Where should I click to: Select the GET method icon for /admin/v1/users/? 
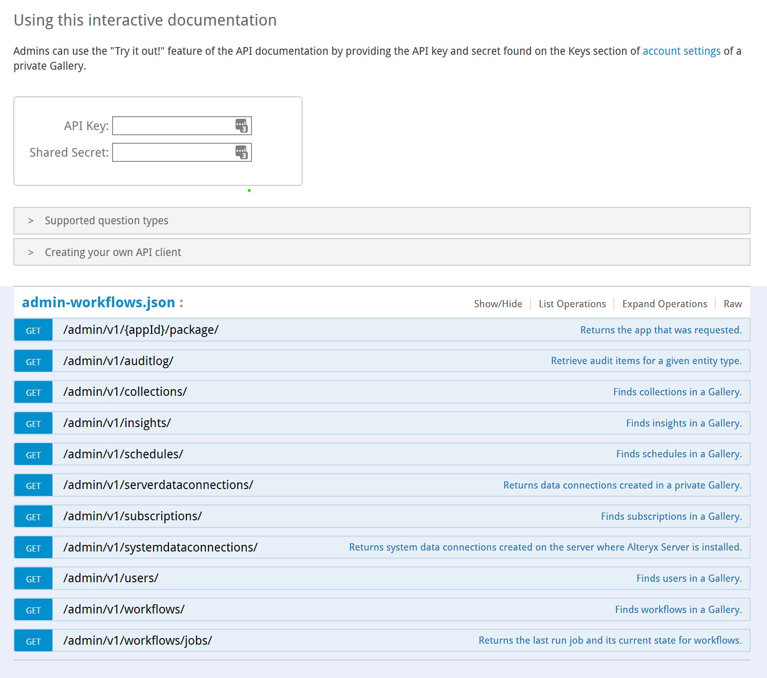tap(33, 578)
